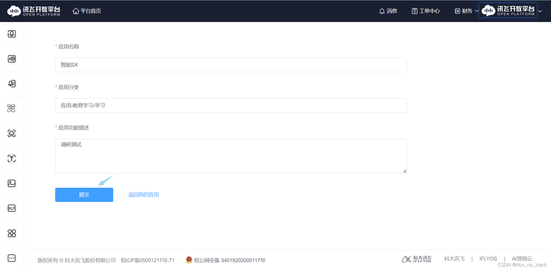Click the 版权所有 © 科大讯飞股份有限公司 text
The width and height of the screenshot is (551, 270).
77,260
